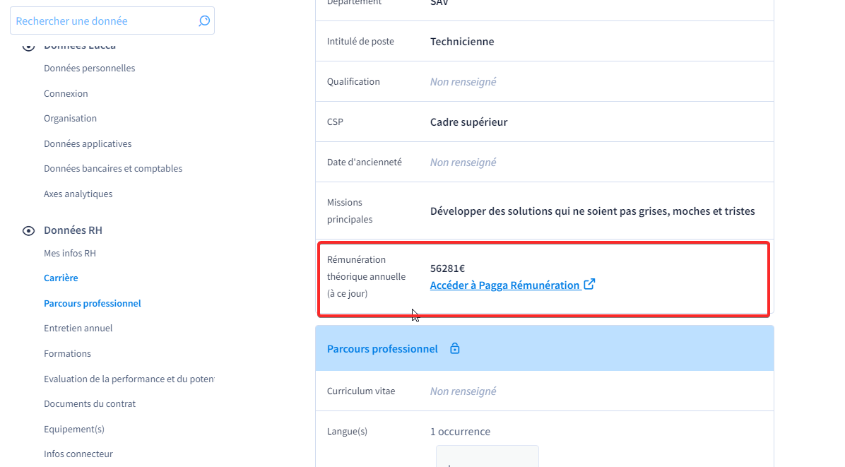Jump to Parcours professionnel in sidebar
The width and height of the screenshot is (845, 467).
[x=92, y=302]
